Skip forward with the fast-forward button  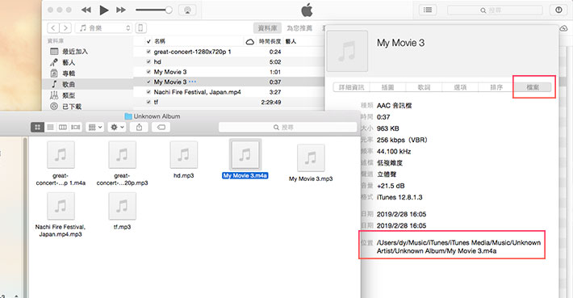pos(121,10)
